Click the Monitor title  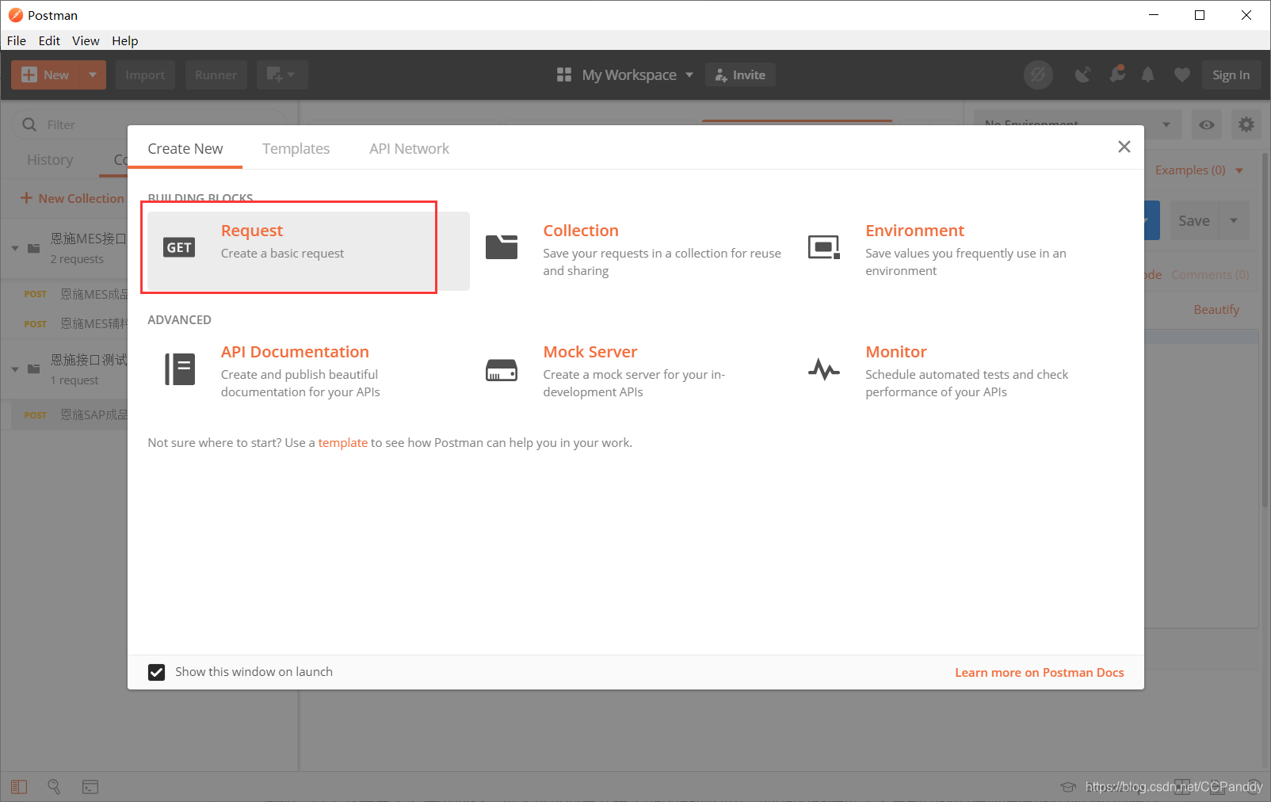895,352
